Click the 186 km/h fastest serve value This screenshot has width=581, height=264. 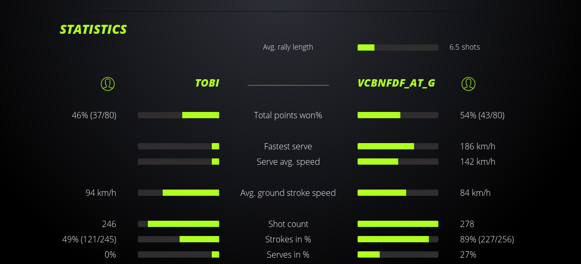(477, 146)
